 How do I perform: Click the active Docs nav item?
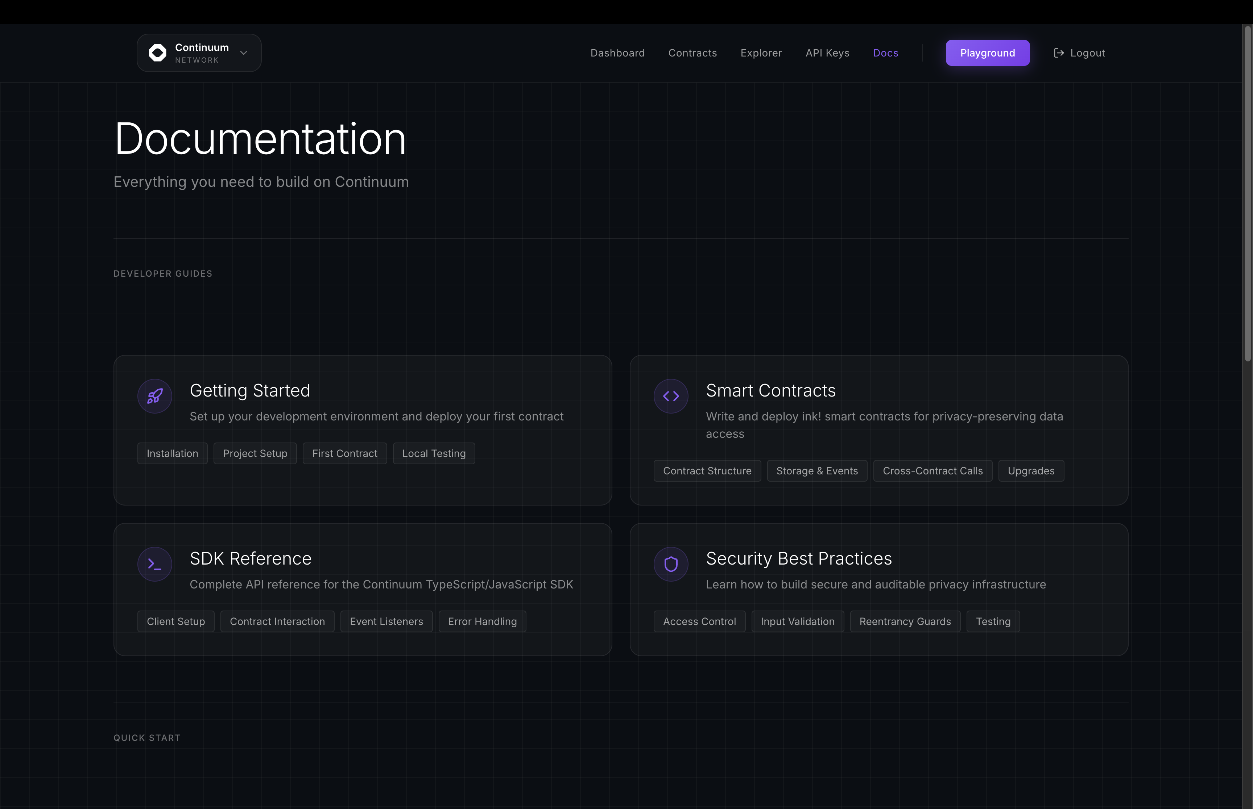[x=885, y=53]
